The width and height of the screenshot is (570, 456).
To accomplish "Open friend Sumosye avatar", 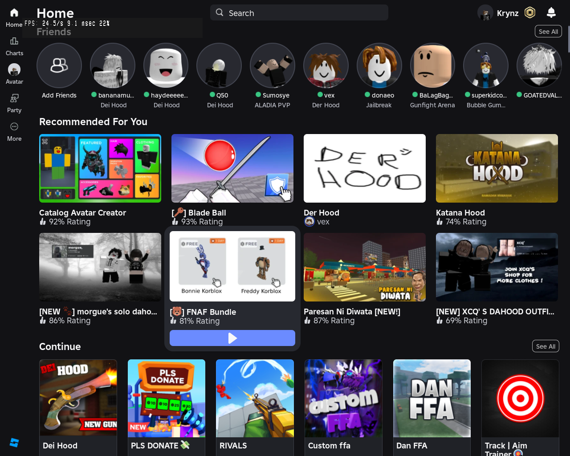I will click(273, 65).
